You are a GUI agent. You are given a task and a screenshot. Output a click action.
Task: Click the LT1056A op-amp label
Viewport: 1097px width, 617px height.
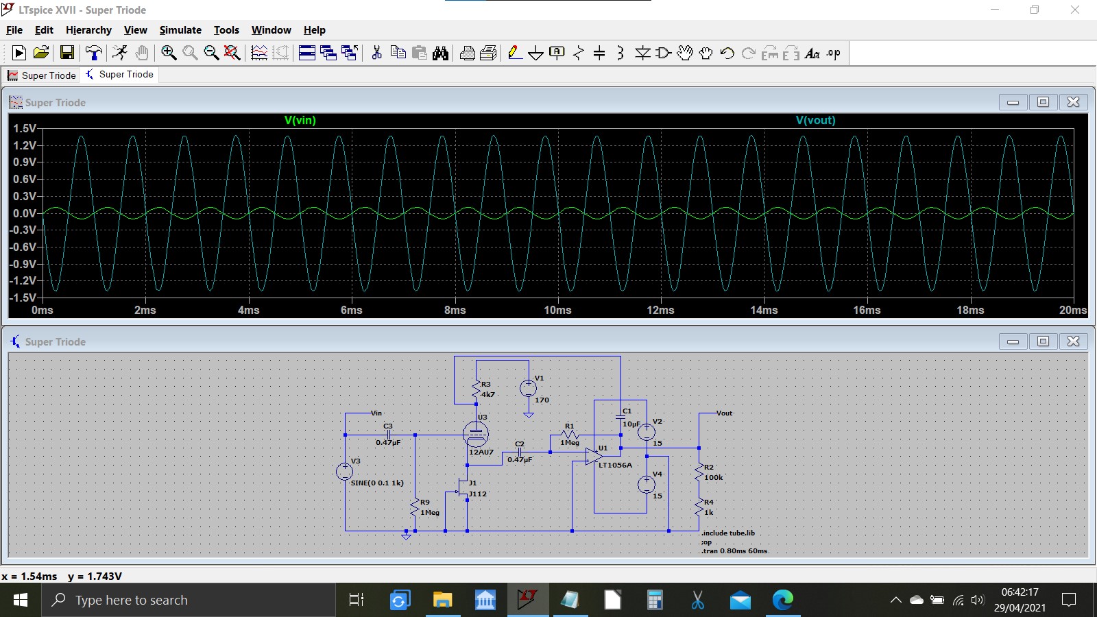[616, 465]
